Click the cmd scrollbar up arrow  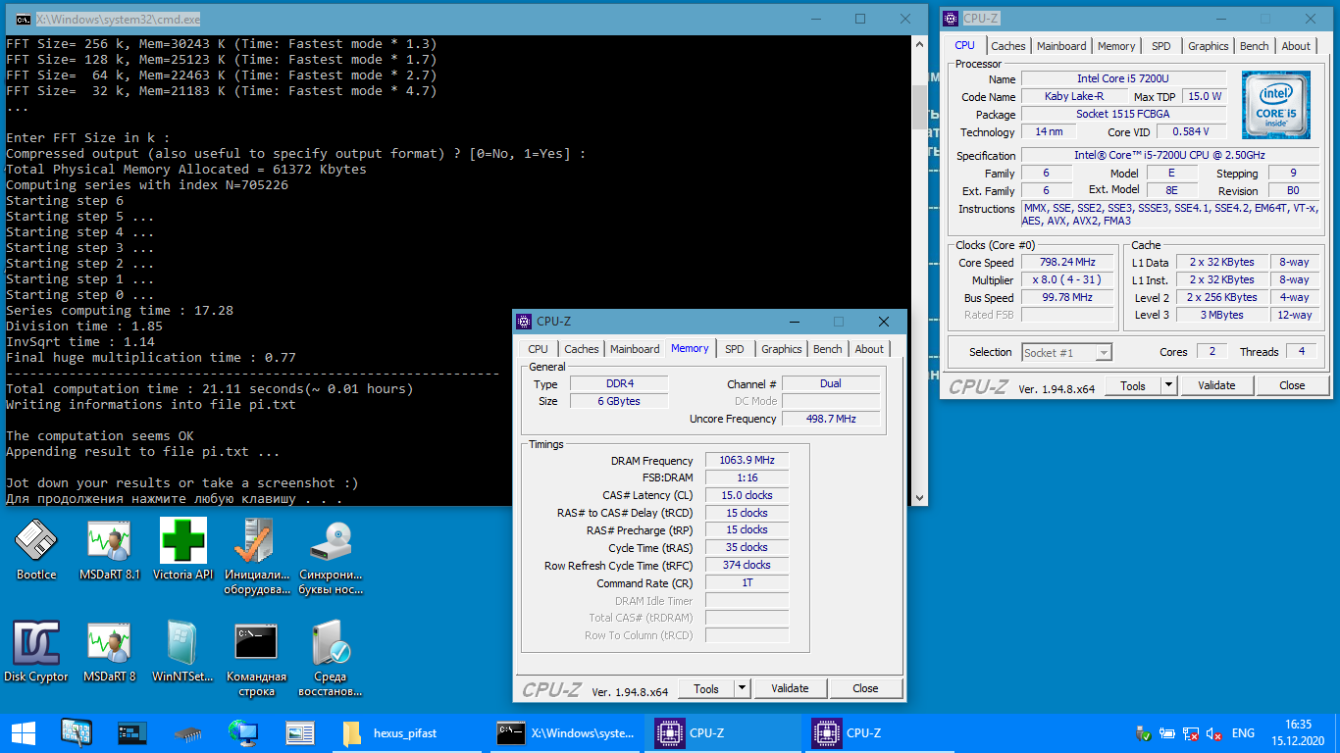point(919,44)
